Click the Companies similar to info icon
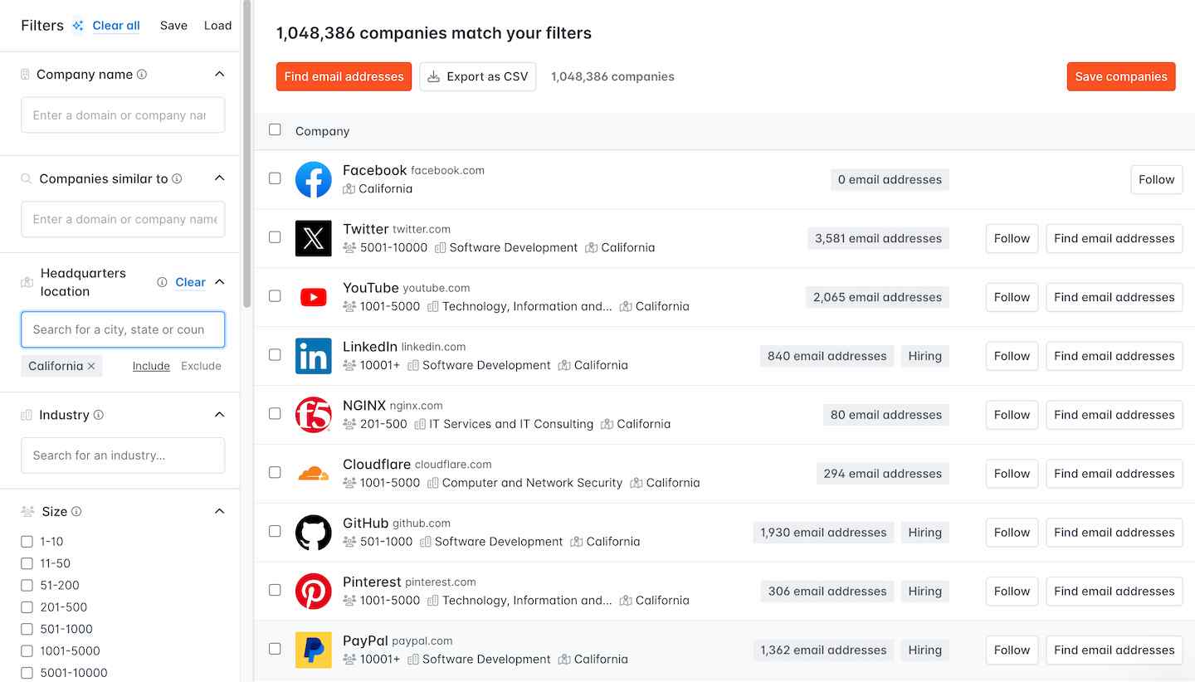 point(177,178)
